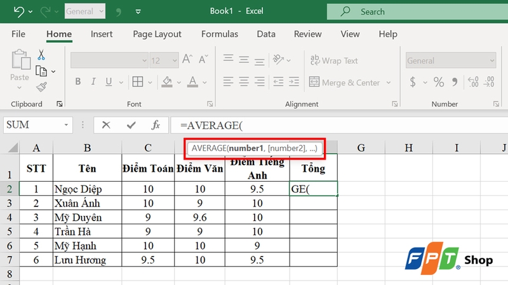Open the font name dropdown
Image resolution: width=508 pixels, height=285 pixels.
click(x=109, y=60)
